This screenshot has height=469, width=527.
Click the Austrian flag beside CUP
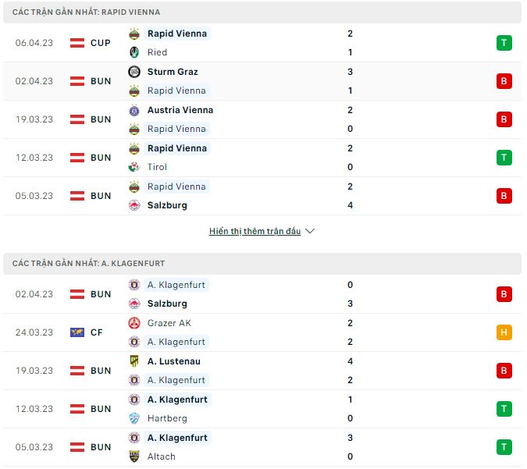(x=77, y=43)
